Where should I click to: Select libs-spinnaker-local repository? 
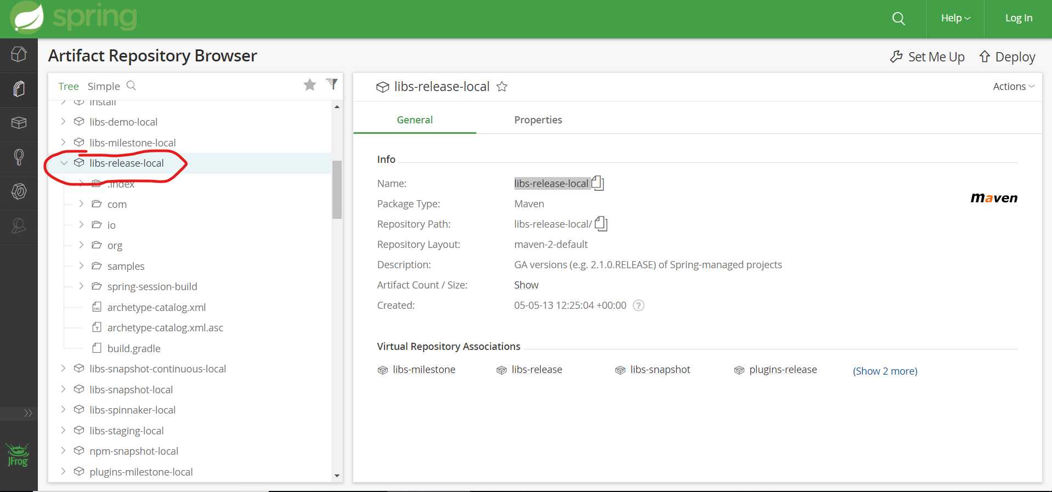coord(132,410)
